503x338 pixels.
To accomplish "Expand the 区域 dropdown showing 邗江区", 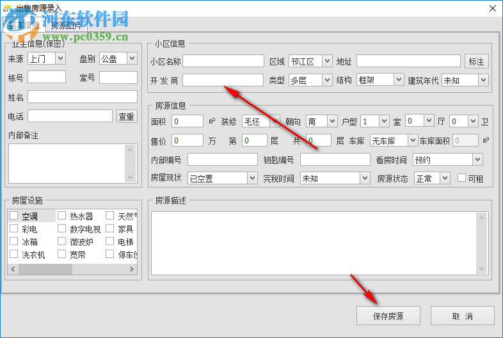I will pos(310,61).
